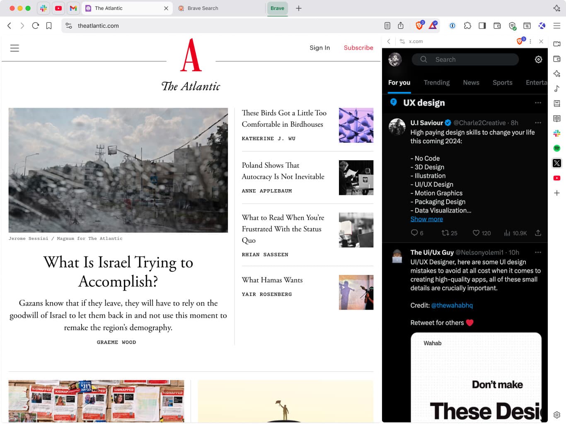Open Brave Talk camera icon in sidebar
This screenshot has height=424, width=566.
(x=557, y=44)
